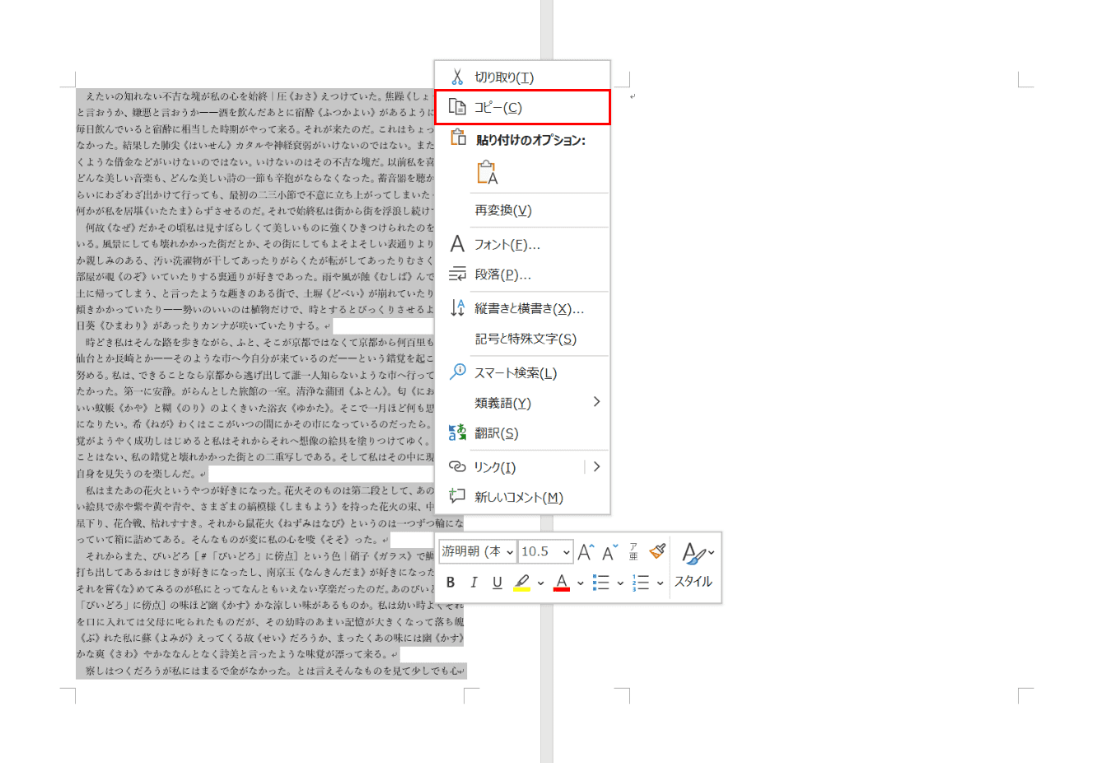Image resolution: width=1093 pixels, height=763 pixels.
Task: Click the New Comment icon
Action: [457, 496]
